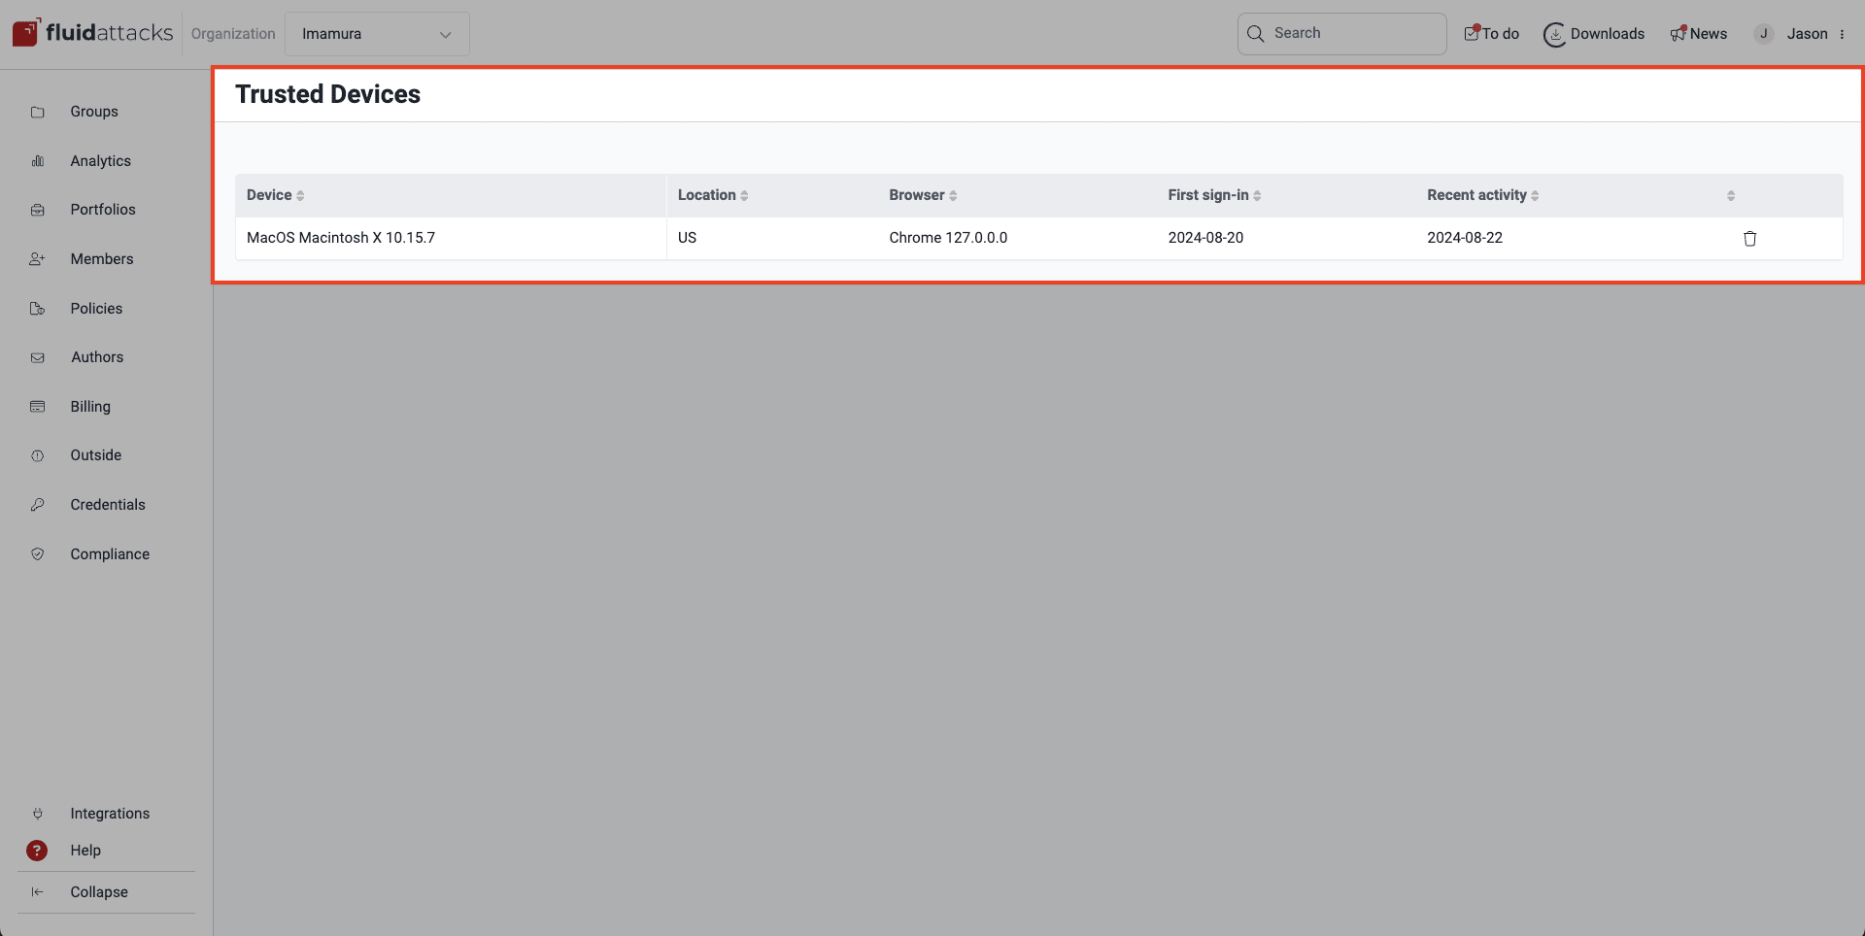
Task: Open Credentials in the sidebar
Action: (108, 505)
